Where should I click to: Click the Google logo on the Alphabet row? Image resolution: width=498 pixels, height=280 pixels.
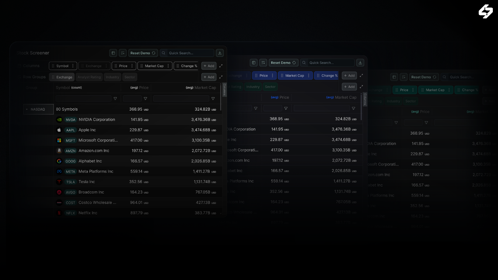tap(59, 161)
